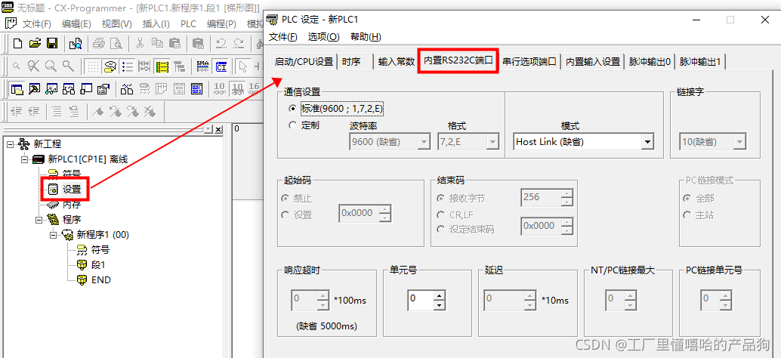This screenshot has height=358, width=781.
Task: Collapse the 新工程 tree node
Action: tap(11, 144)
